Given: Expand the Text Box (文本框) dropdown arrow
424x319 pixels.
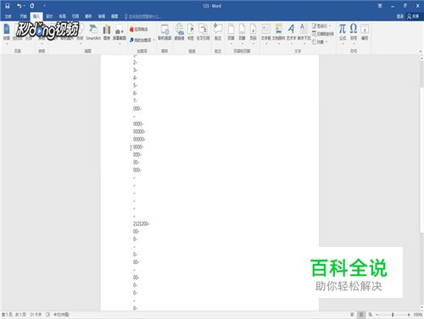Looking at the screenshot, I should pyautogui.click(x=266, y=43).
